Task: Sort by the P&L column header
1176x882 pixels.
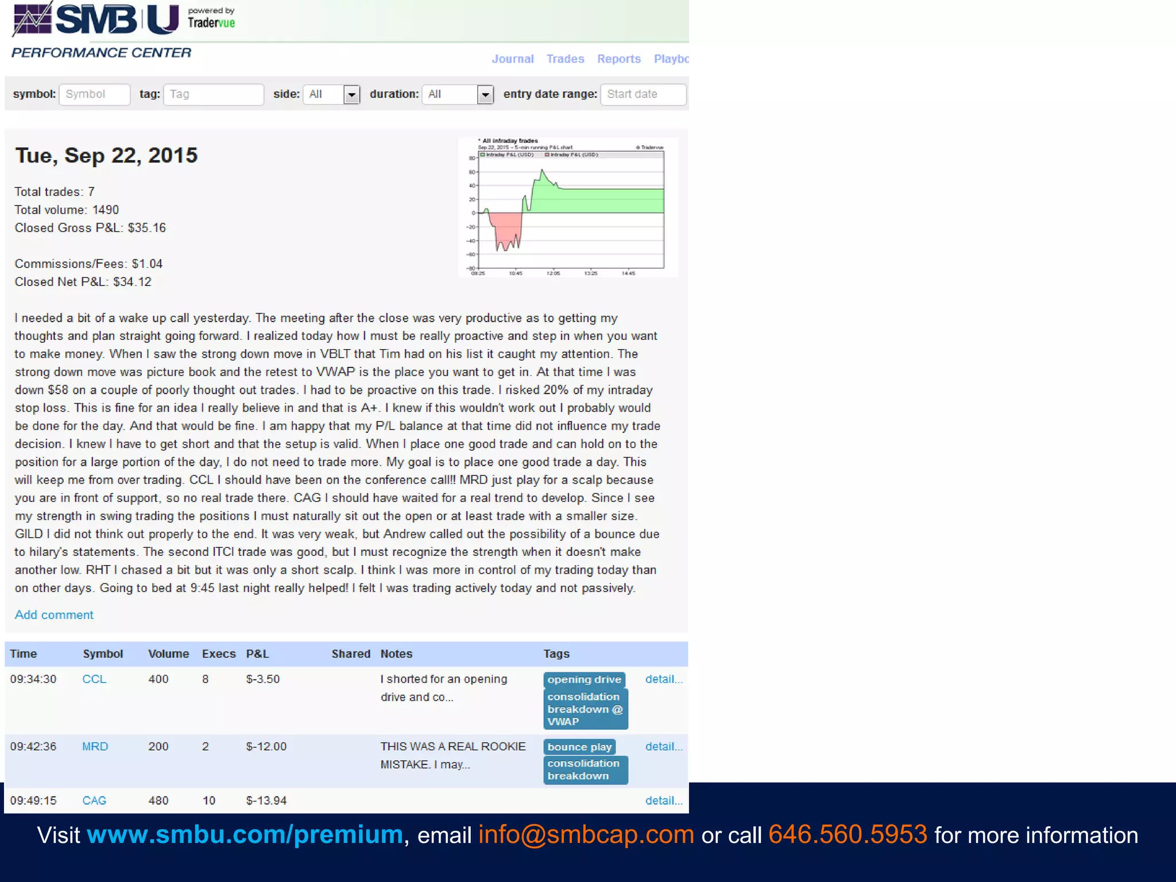Action: (257, 653)
